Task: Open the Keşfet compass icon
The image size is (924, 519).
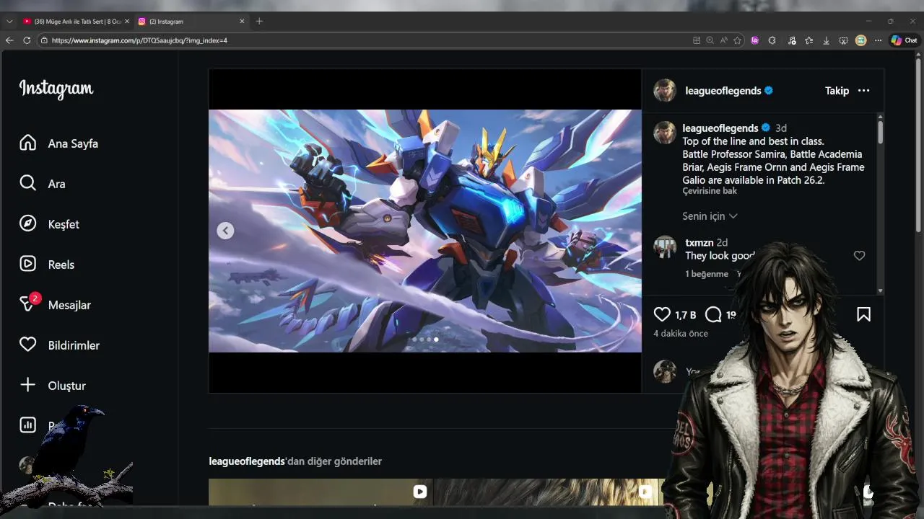Action: pos(27,223)
